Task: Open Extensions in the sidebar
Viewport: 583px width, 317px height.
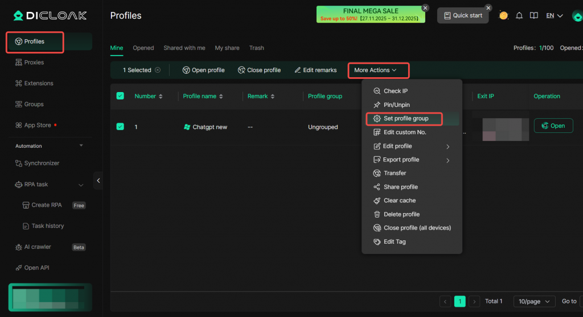Action: pyautogui.click(x=38, y=84)
